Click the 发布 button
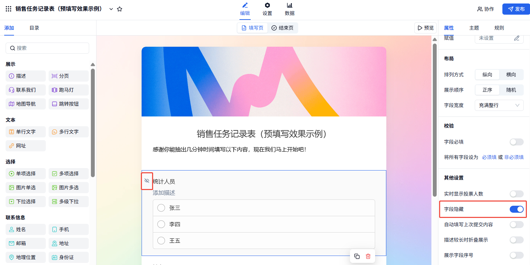 pyautogui.click(x=516, y=9)
